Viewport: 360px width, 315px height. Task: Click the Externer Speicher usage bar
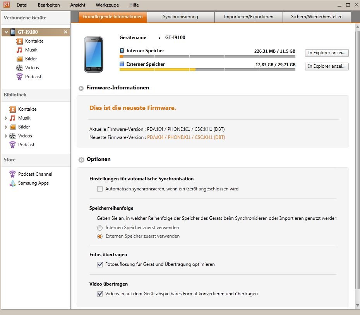click(207, 70)
